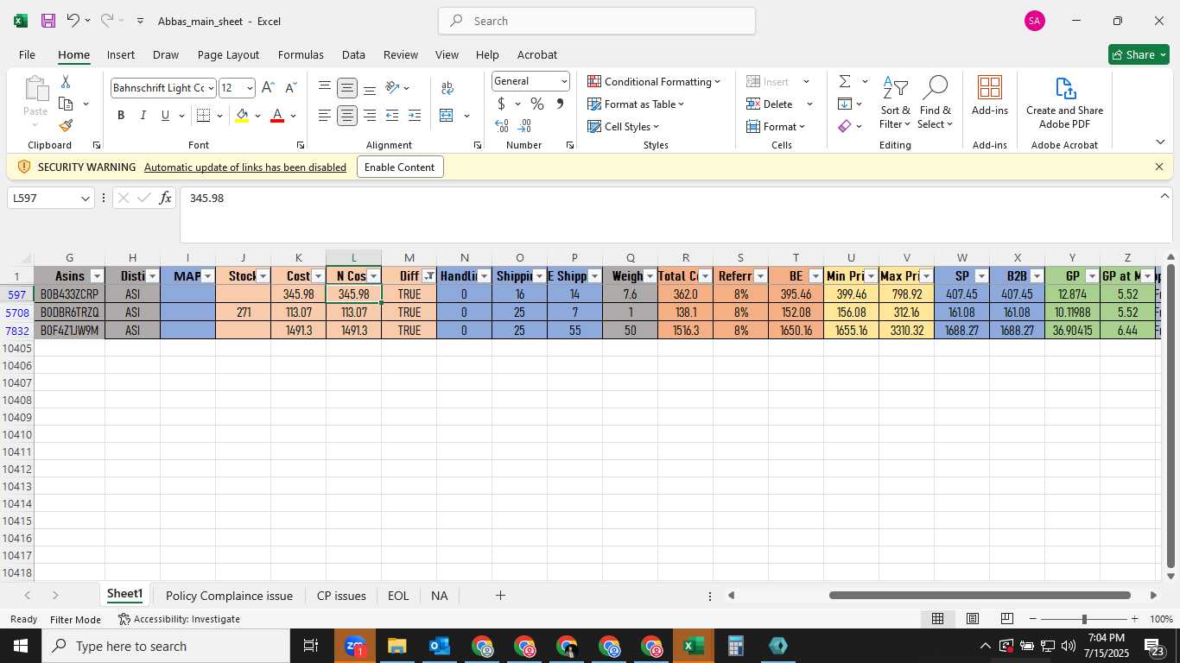Switch to Page Break Preview view
Screen dimensions: 1180x663
coord(1007,619)
